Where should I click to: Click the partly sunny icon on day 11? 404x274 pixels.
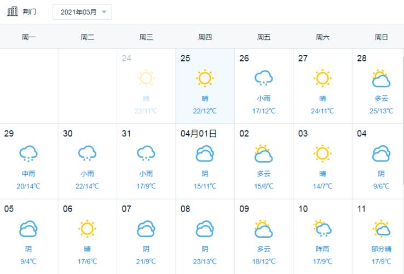pos(382,229)
